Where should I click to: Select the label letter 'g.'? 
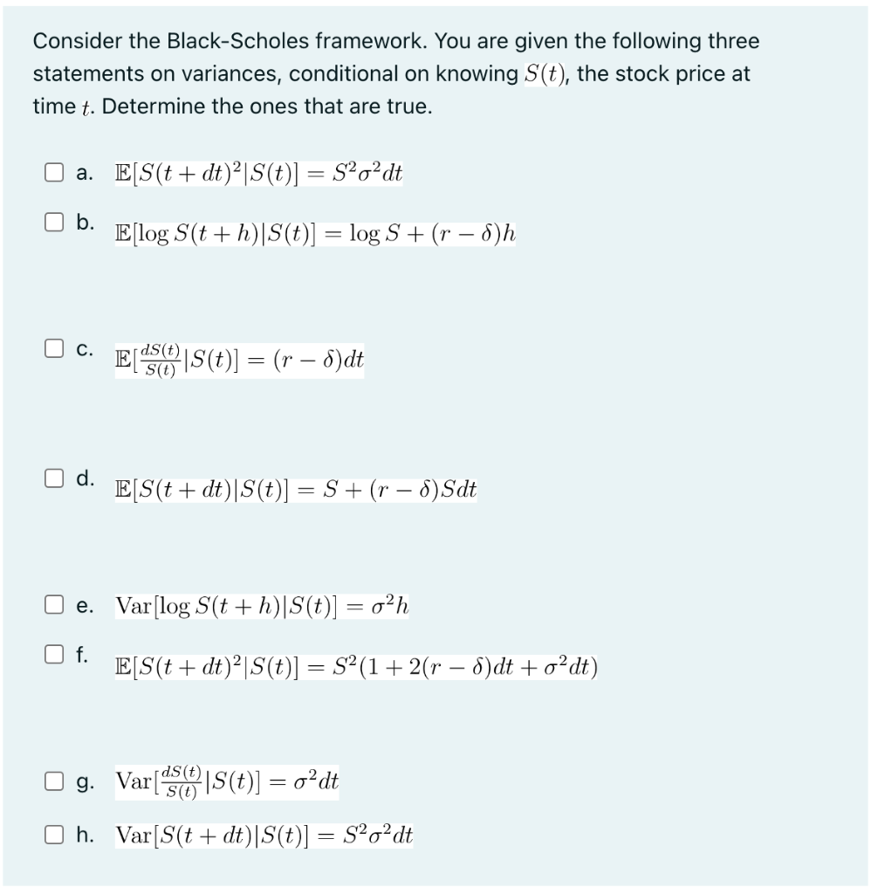[x=84, y=782]
